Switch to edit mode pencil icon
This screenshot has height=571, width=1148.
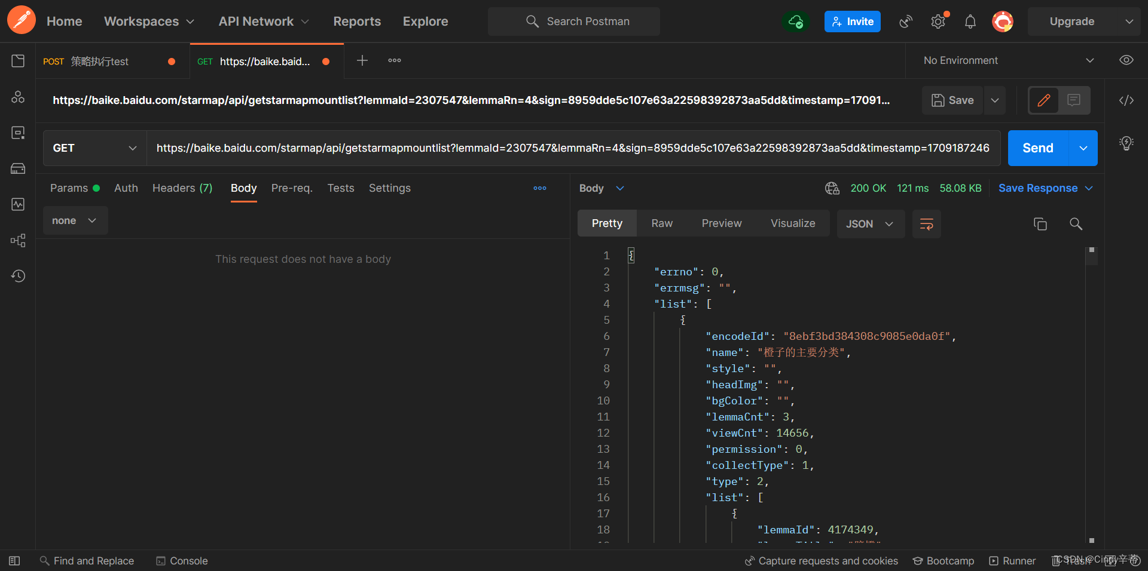1044,100
